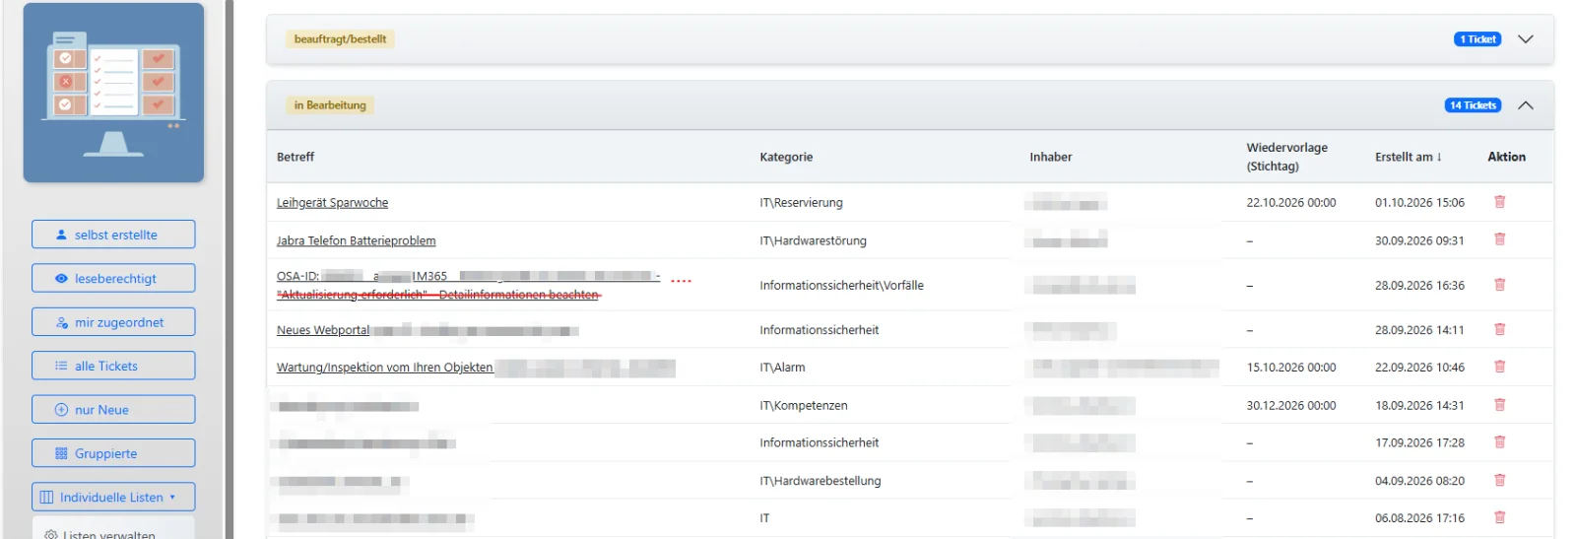Collapse the in Bearbeitung section chevron
The image size is (1576, 539).
(1525, 105)
